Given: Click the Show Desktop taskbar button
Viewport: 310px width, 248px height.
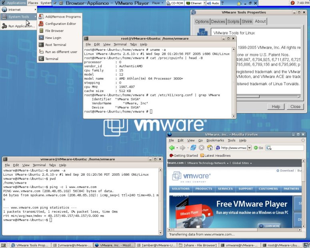Looking at the screenshot, I should pyautogui.click(x=4, y=245).
